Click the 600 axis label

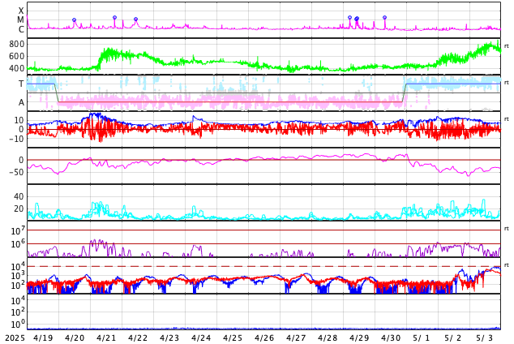point(17,56)
